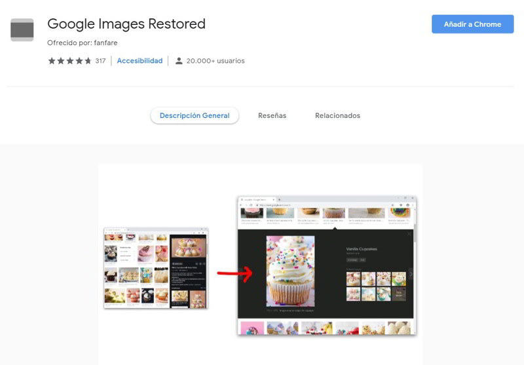Click the close X in preview panel
524x365 pixels.
point(409,234)
